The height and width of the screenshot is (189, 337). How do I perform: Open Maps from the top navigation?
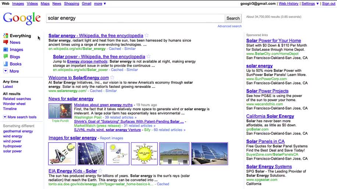pyautogui.click(x=45, y=4)
